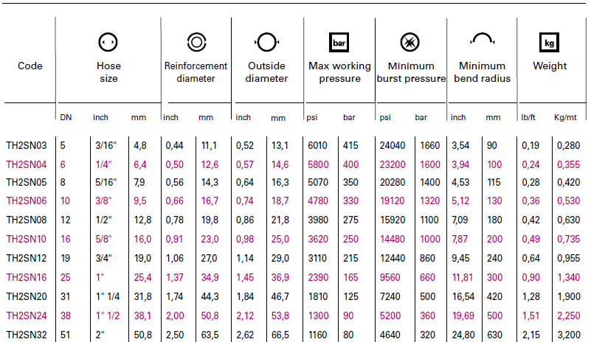Select code TH2SN08

pyautogui.click(x=27, y=220)
